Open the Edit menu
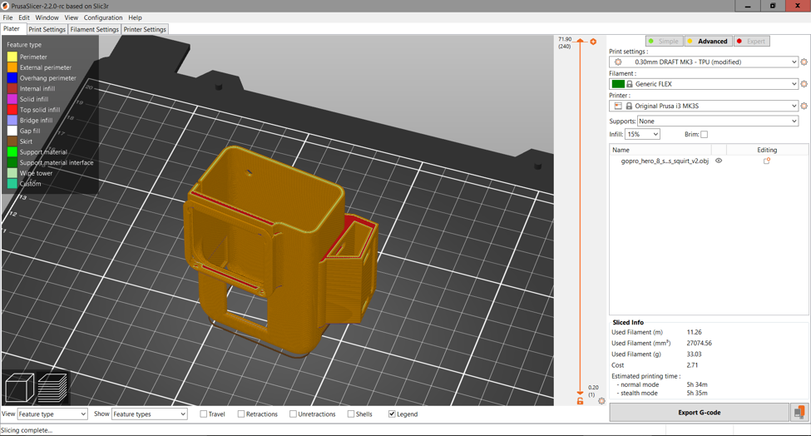 coord(24,17)
